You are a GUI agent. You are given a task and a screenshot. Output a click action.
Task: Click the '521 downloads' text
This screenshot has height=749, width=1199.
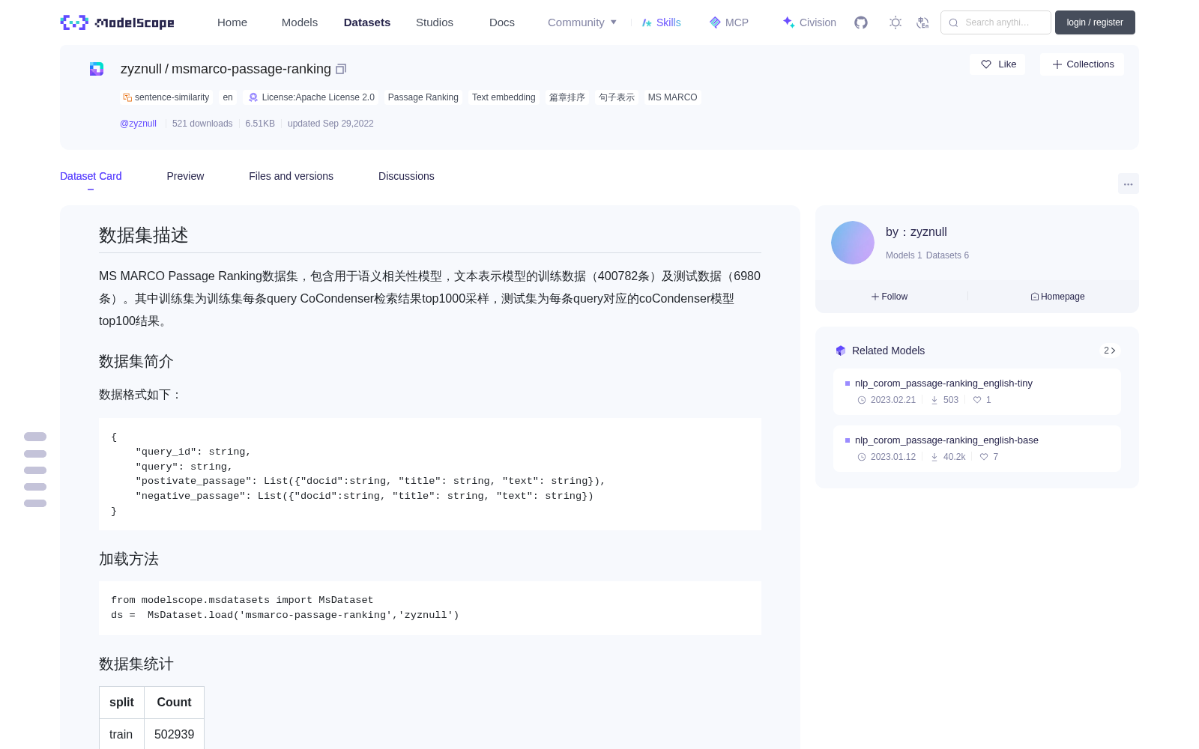click(202, 124)
